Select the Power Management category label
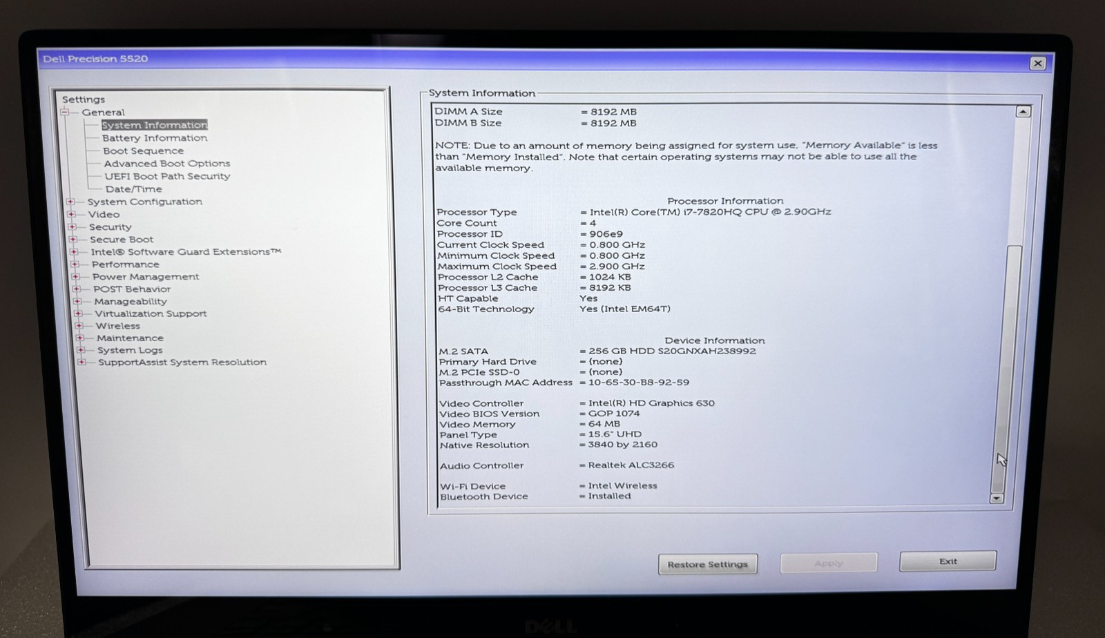1105x638 pixels. (x=146, y=277)
